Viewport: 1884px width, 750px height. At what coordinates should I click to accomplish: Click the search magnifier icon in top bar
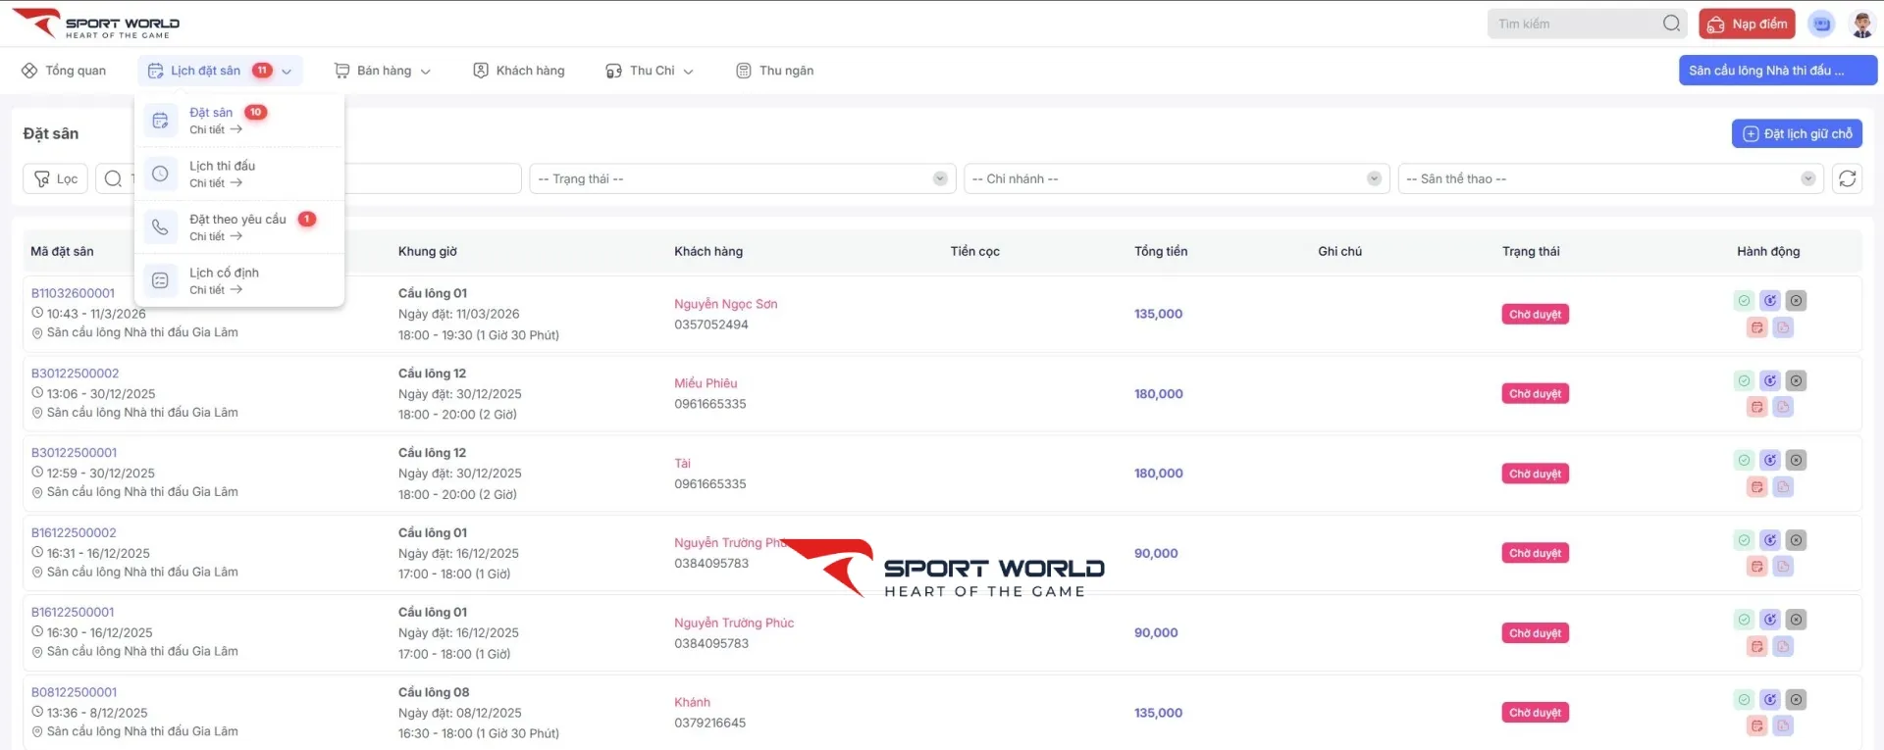tap(1671, 24)
